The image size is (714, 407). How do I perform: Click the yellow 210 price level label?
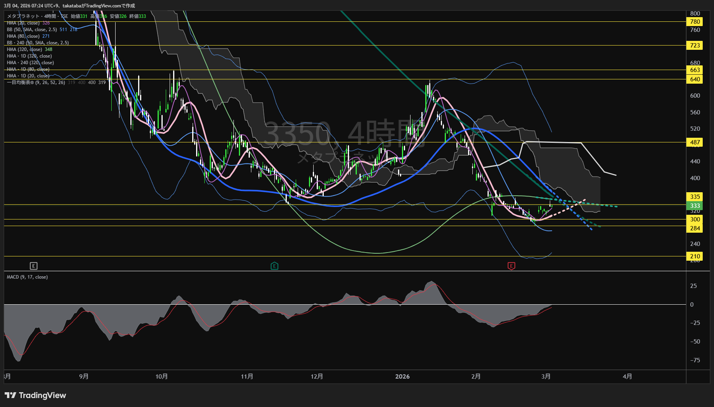click(x=695, y=256)
